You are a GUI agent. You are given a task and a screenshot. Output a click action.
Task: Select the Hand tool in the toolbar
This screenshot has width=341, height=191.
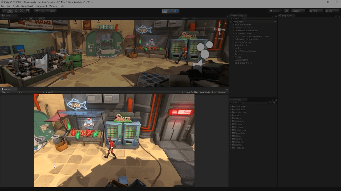pyautogui.click(x=4, y=11)
